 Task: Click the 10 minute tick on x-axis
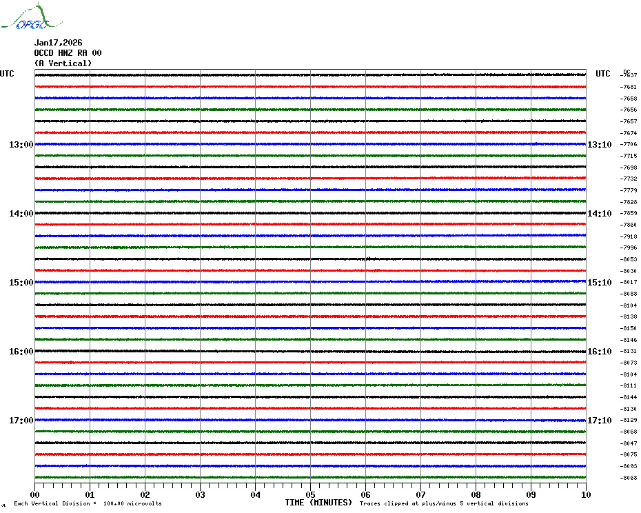(x=585, y=494)
